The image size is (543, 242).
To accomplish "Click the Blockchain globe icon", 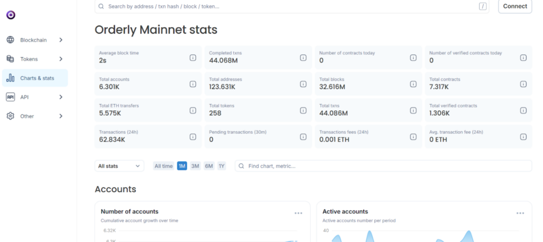I will pos(11,40).
